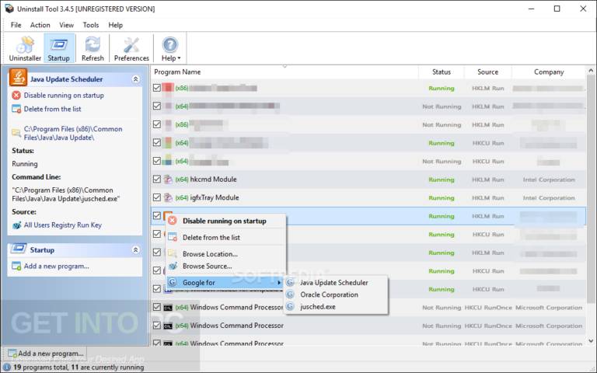Image resolution: width=597 pixels, height=373 pixels.
Task: Click Intel Corporation in the hkcmd row
Action: tap(549, 180)
